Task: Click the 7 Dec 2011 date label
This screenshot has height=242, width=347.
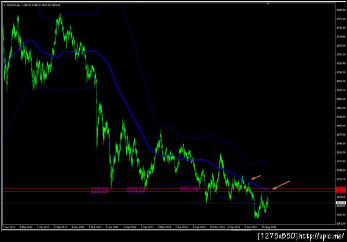Action: [9, 227]
